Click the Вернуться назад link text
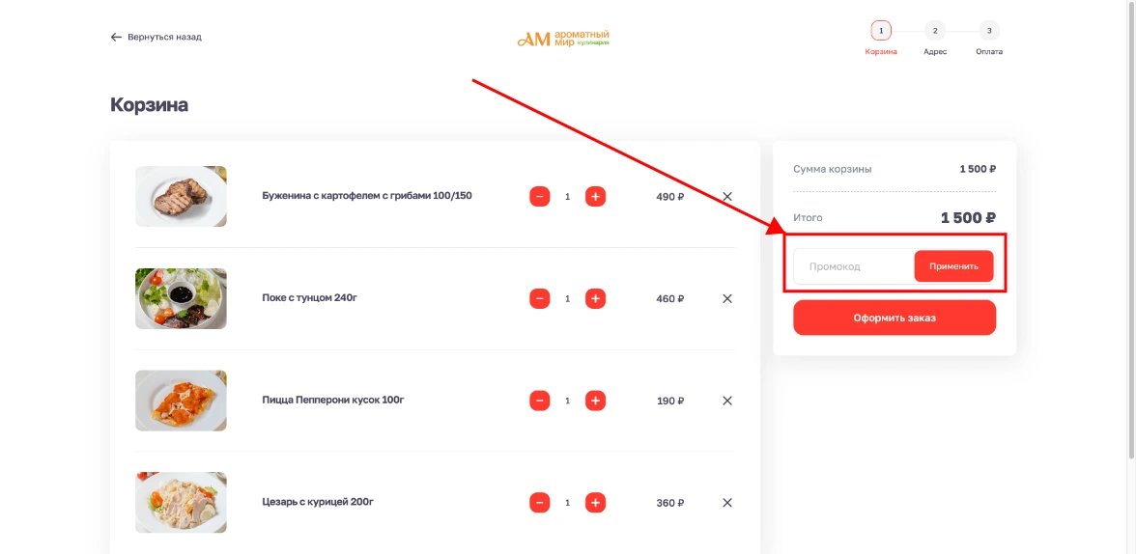The height and width of the screenshot is (554, 1136). (x=164, y=37)
